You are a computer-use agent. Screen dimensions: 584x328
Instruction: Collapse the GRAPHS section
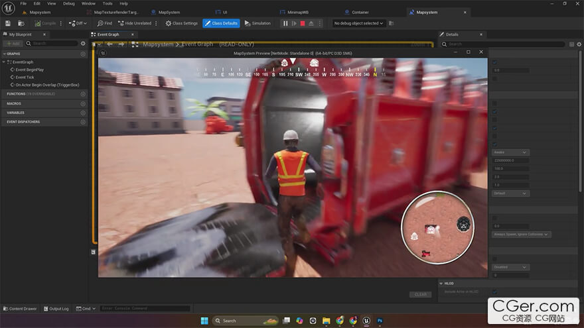pos(5,54)
